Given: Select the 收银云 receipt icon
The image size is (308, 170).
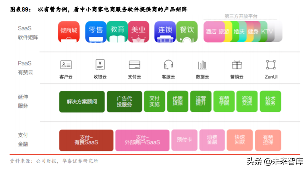Looking at the screenshot, I should (x=100, y=65).
